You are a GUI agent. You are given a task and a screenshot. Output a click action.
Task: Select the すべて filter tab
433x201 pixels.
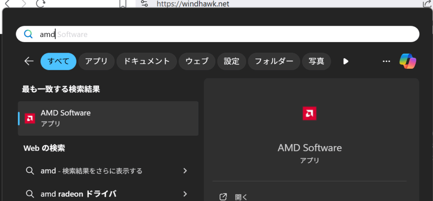(58, 61)
